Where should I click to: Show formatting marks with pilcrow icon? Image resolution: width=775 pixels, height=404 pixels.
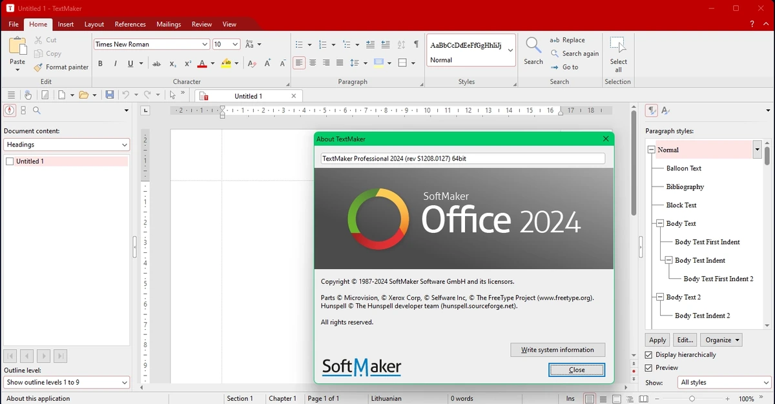pyautogui.click(x=416, y=45)
